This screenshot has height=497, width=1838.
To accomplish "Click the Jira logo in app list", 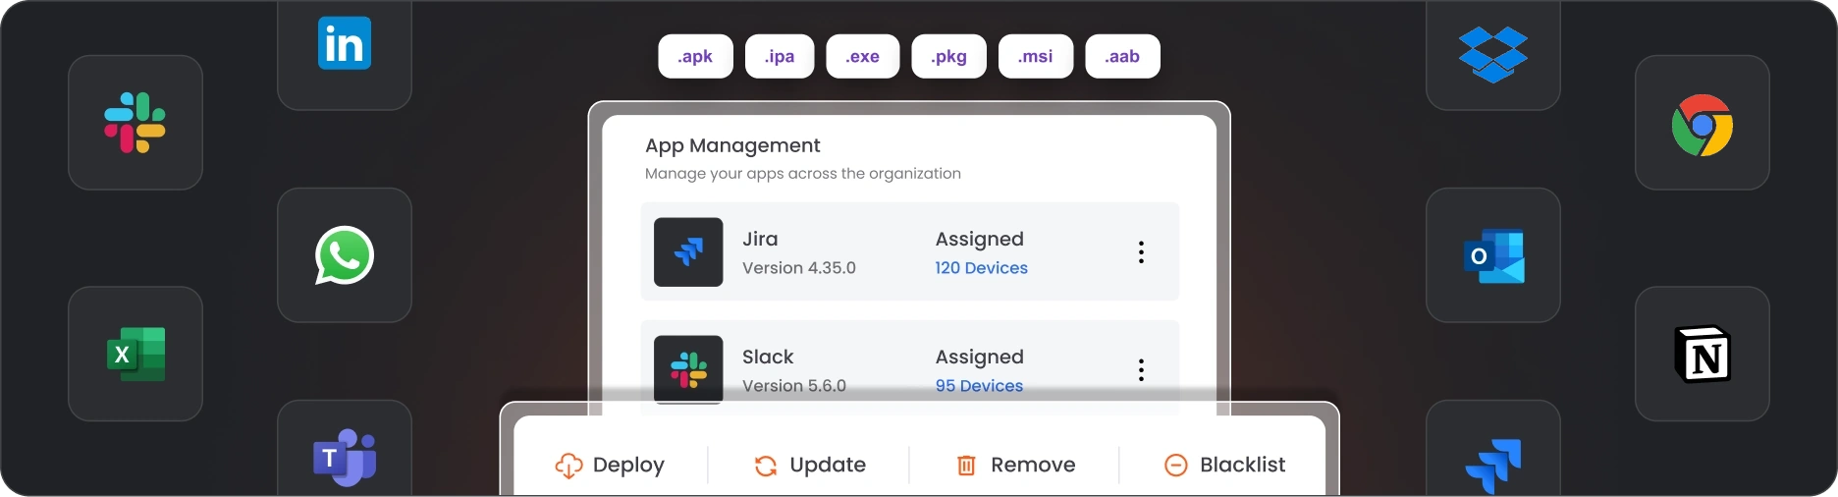I will point(688,252).
